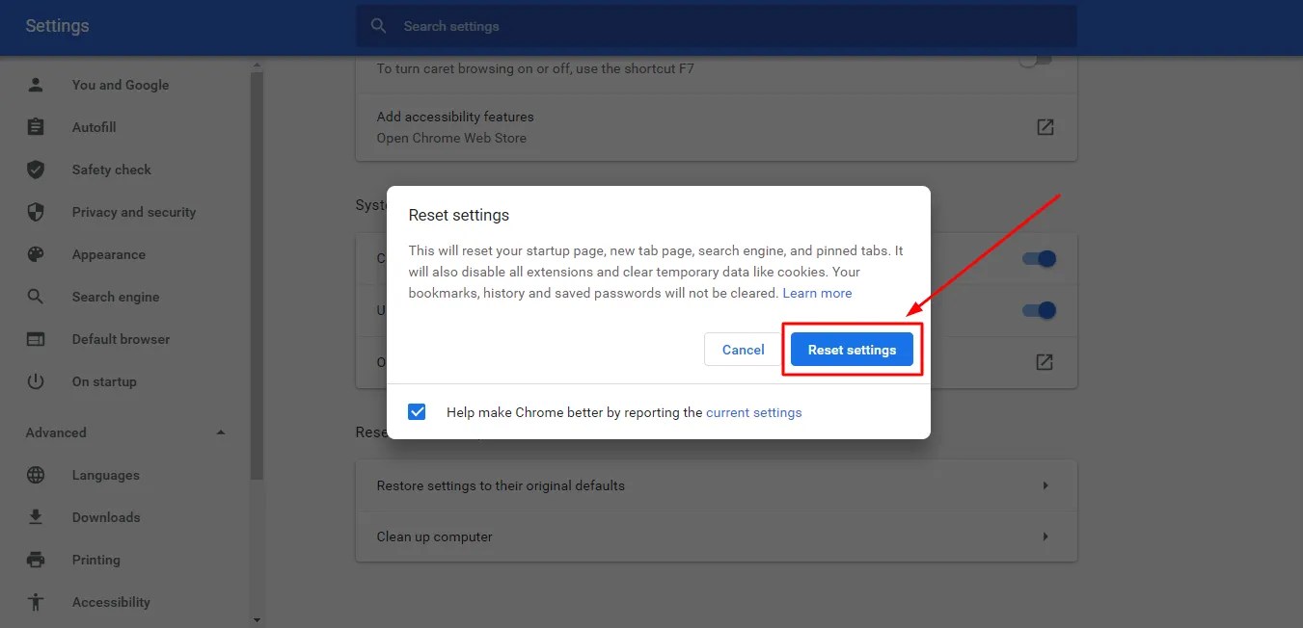This screenshot has width=1303, height=628.
Task: Select the Search engine magnifier icon
Action: pyautogui.click(x=36, y=297)
